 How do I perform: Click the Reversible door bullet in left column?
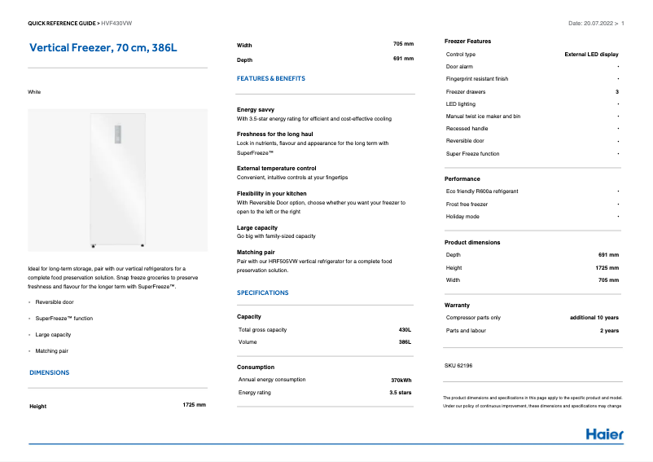[x=55, y=302]
